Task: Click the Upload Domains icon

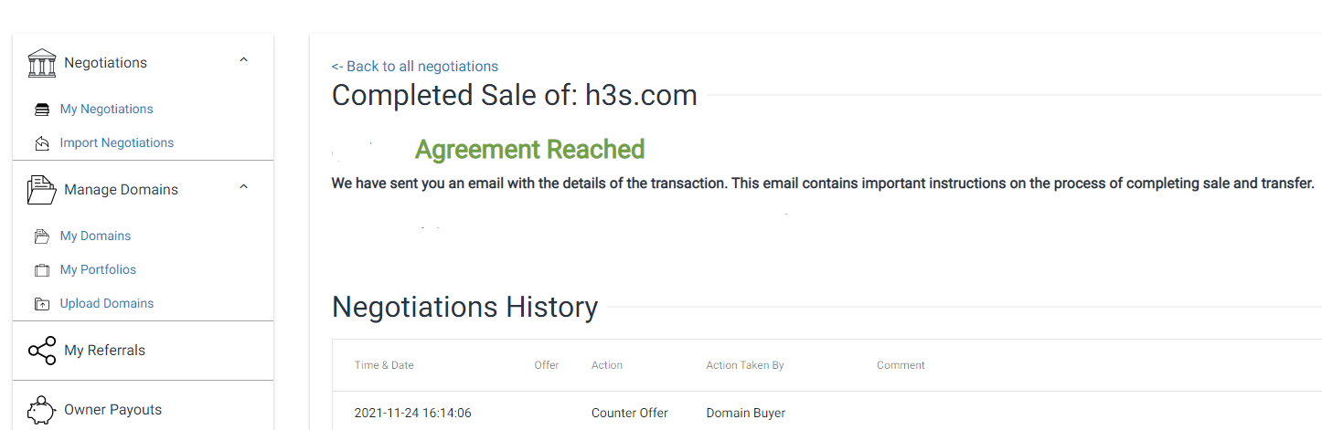Action: (x=42, y=304)
